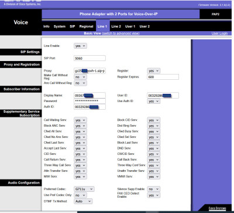234x213 pixels.
Task: Open Silence Supp Enable dropdown
Action: [154, 189]
